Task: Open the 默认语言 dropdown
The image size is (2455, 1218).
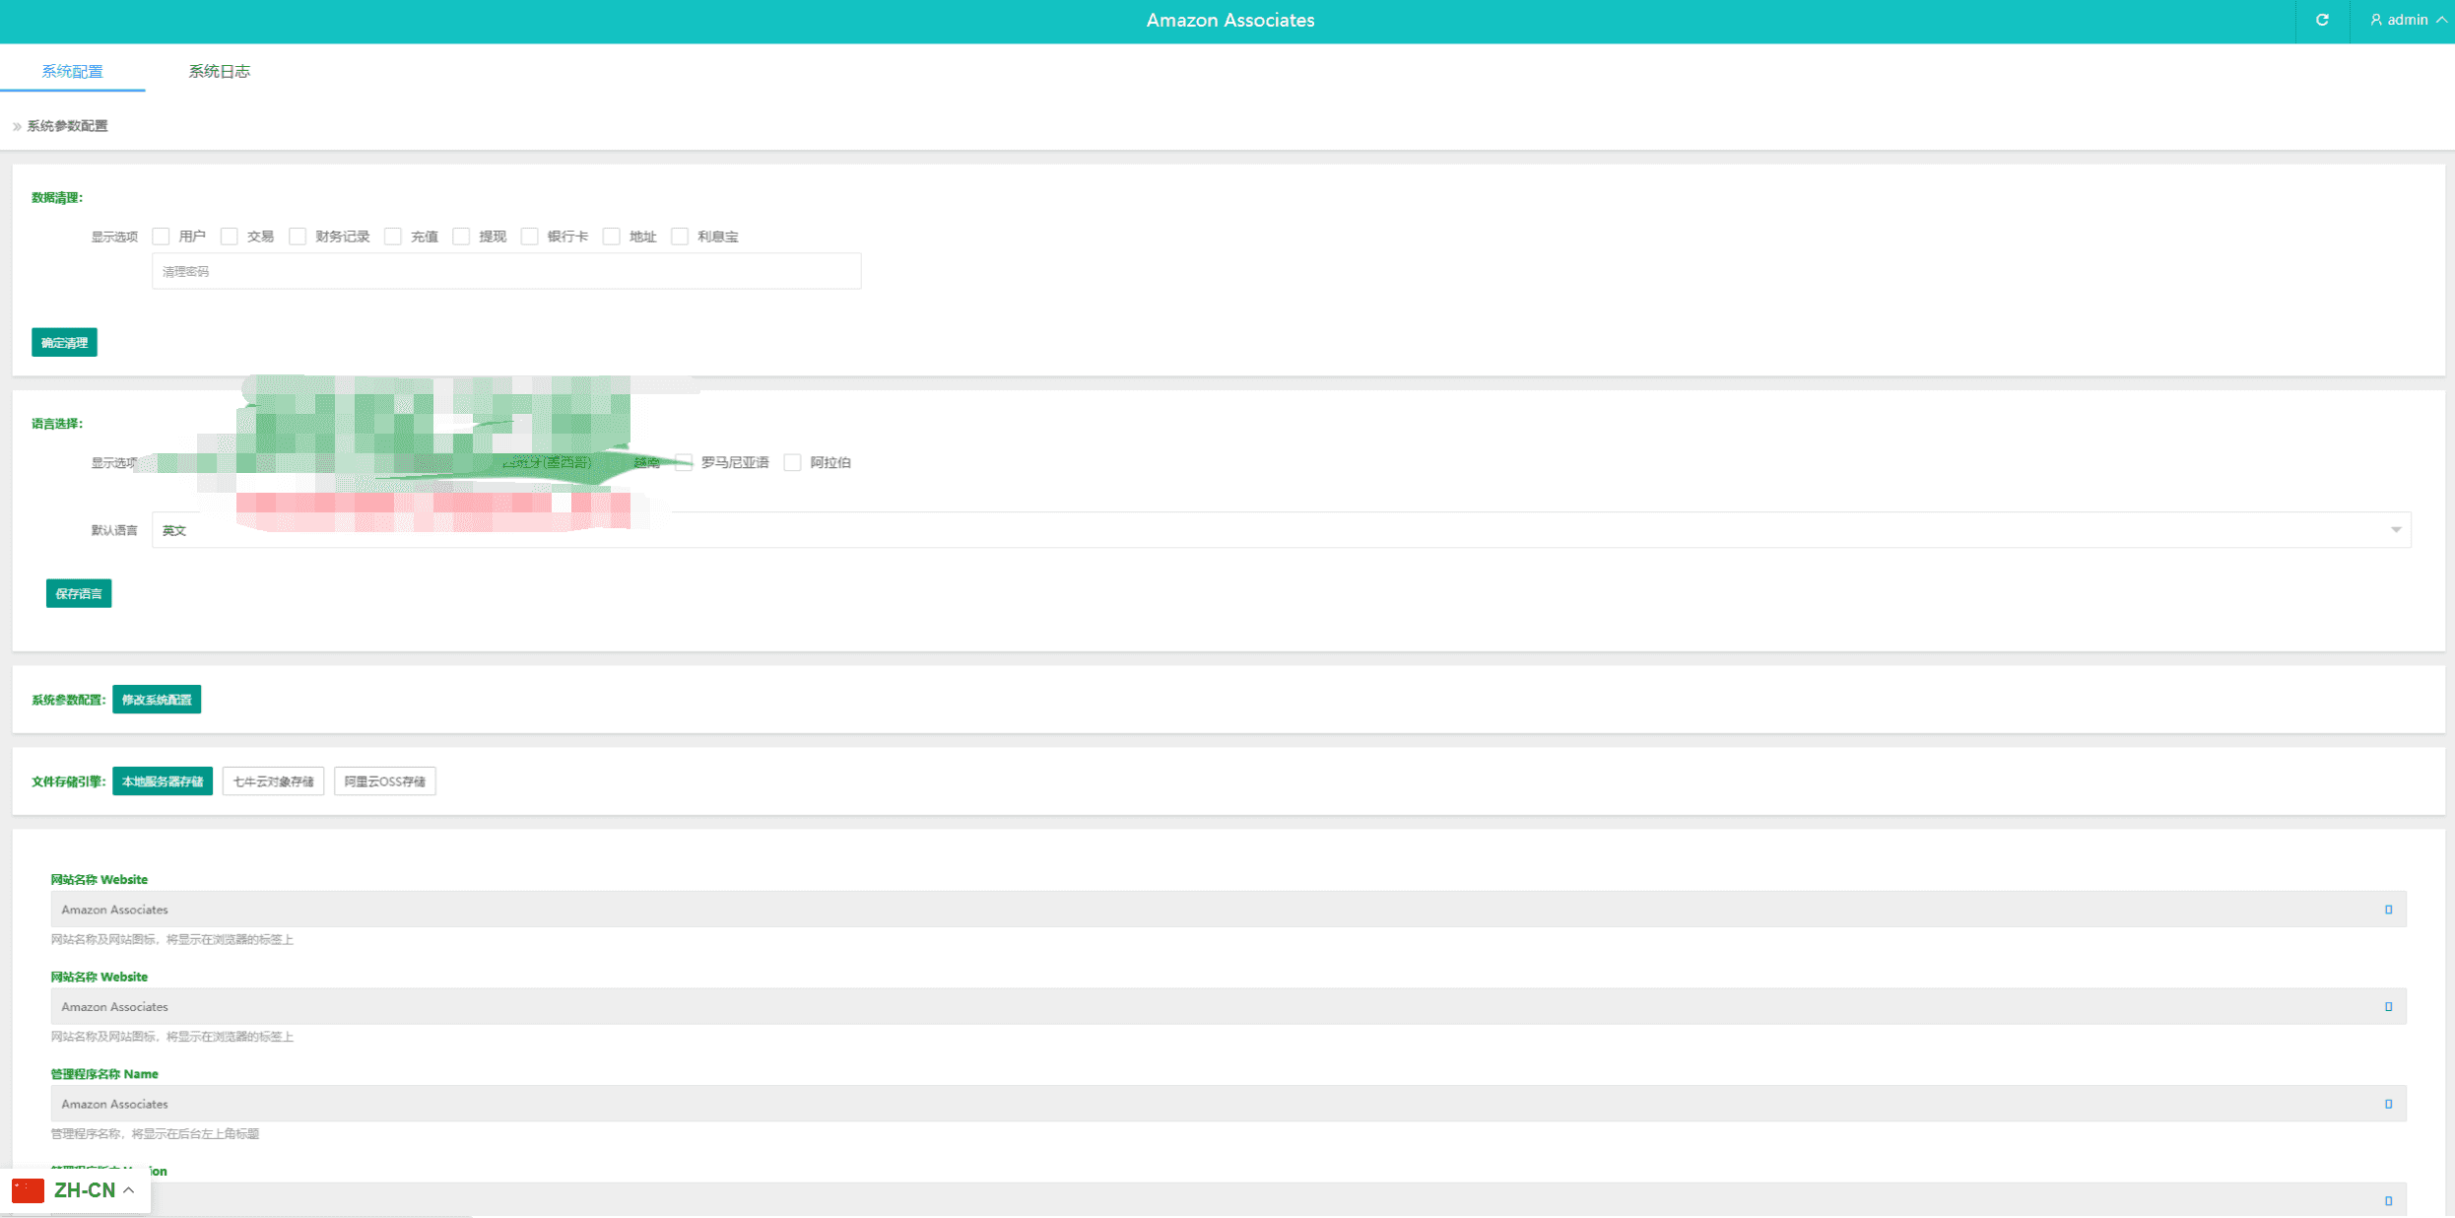Action: click(x=1281, y=530)
